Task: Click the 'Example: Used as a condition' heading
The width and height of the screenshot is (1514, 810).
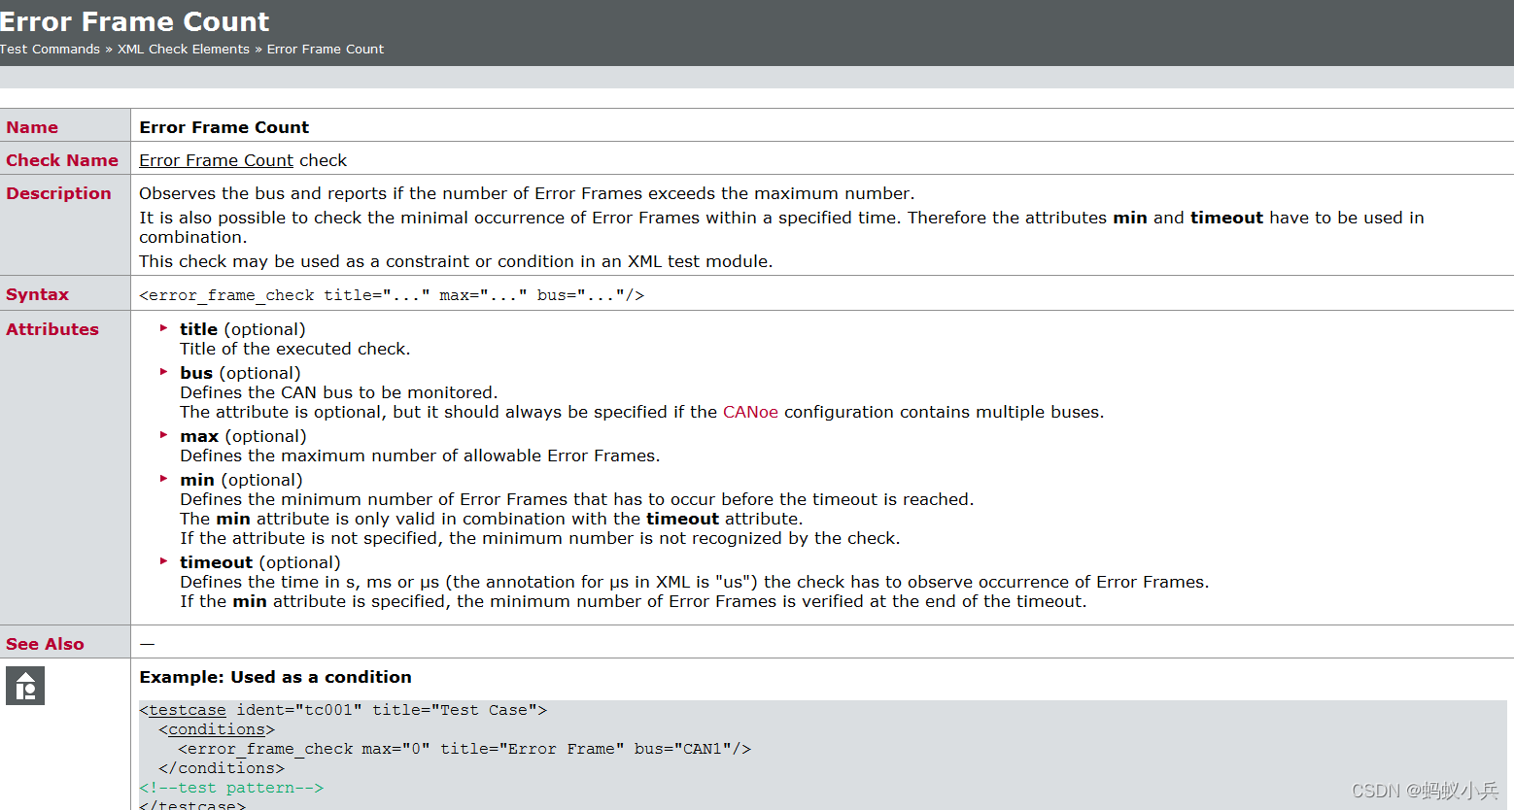Action: [x=275, y=677]
